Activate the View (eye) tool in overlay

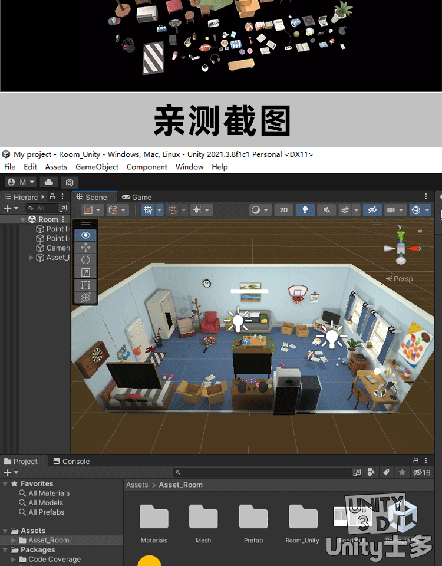point(85,235)
